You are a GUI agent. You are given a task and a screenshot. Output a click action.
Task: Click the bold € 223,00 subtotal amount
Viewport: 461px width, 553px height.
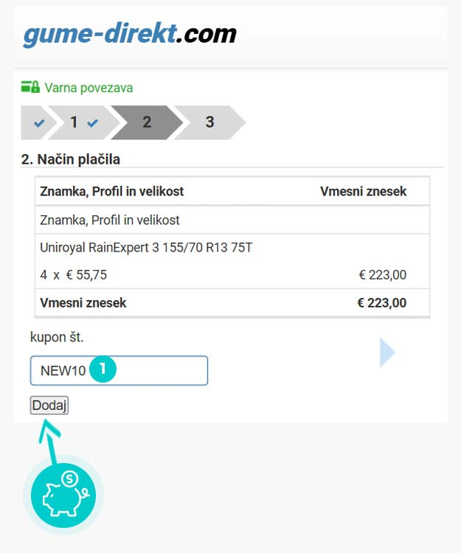tap(381, 303)
